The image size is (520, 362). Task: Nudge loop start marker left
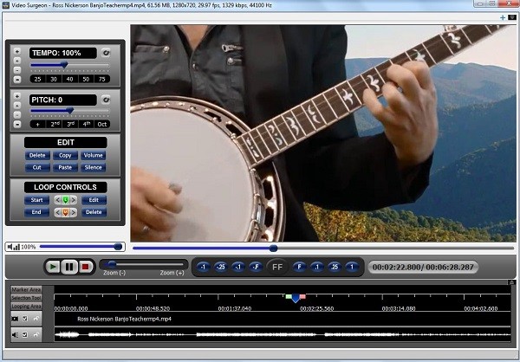(58, 200)
